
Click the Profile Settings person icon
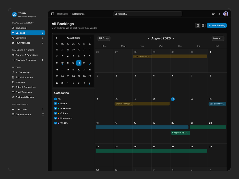point(13,72)
